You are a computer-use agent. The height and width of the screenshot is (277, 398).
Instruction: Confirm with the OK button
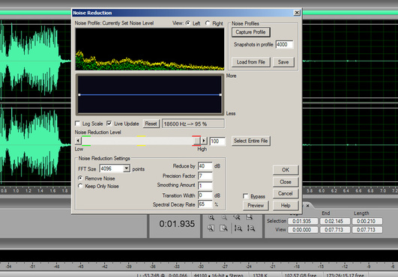click(286, 170)
